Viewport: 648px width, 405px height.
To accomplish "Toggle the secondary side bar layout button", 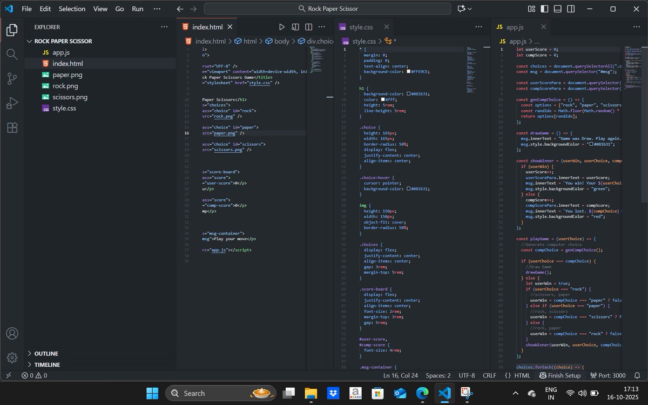I will pos(570,9).
